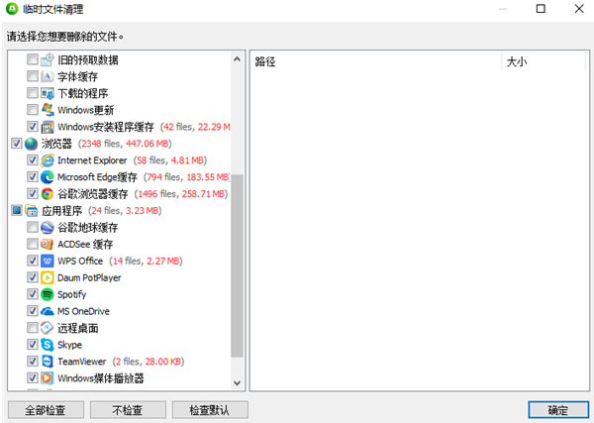Click the TeamViewer icon

point(48,362)
